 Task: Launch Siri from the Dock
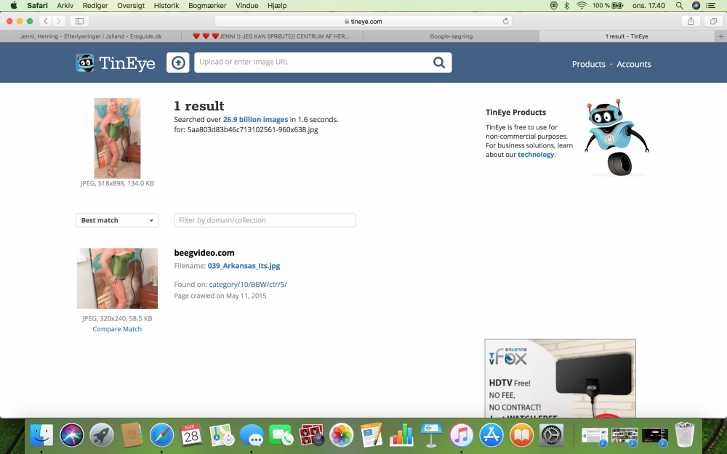click(x=72, y=435)
